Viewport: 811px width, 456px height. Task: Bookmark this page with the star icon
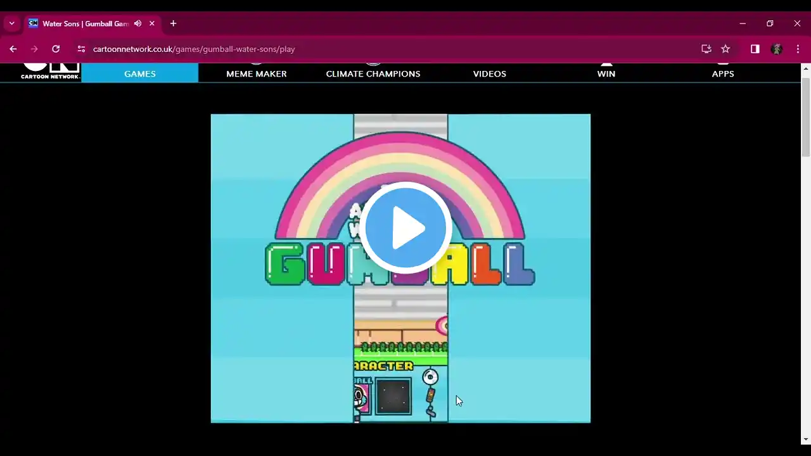click(x=725, y=49)
